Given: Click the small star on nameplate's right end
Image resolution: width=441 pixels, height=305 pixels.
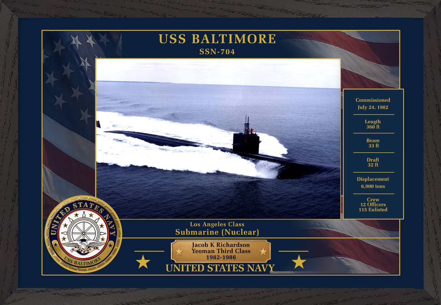Looking at the screenshot, I should (x=263, y=252).
